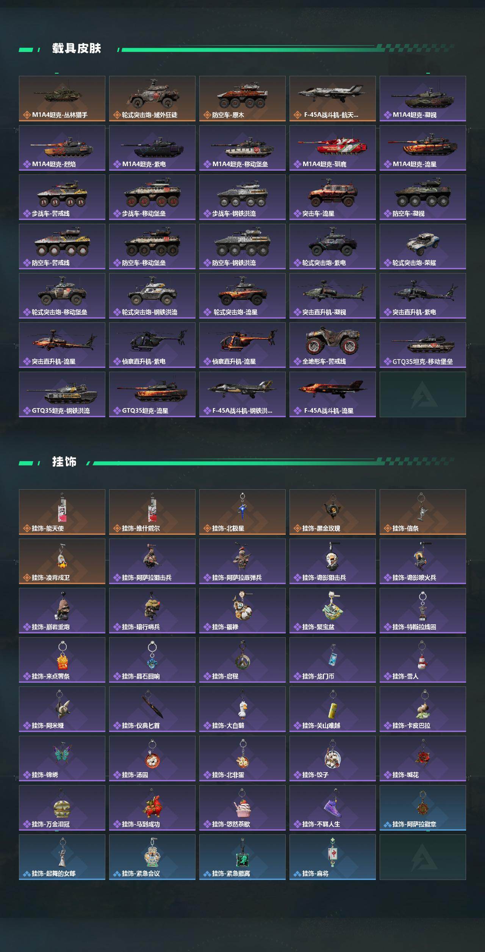The height and width of the screenshot is (952, 485).
Task: Click the 侦察直升机-紫电 helicopter skin
Action: tap(152, 345)
